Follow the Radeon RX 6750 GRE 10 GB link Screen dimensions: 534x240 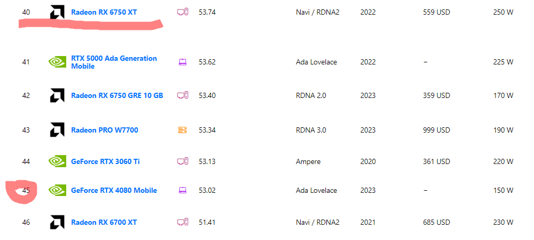[117, 95]
